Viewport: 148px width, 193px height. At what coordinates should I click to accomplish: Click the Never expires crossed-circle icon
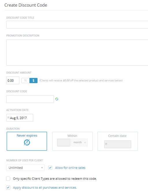[27, 142]
